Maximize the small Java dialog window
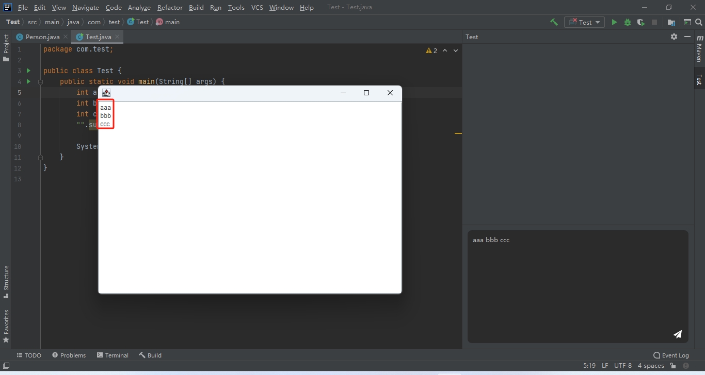 tap(366, 93)
